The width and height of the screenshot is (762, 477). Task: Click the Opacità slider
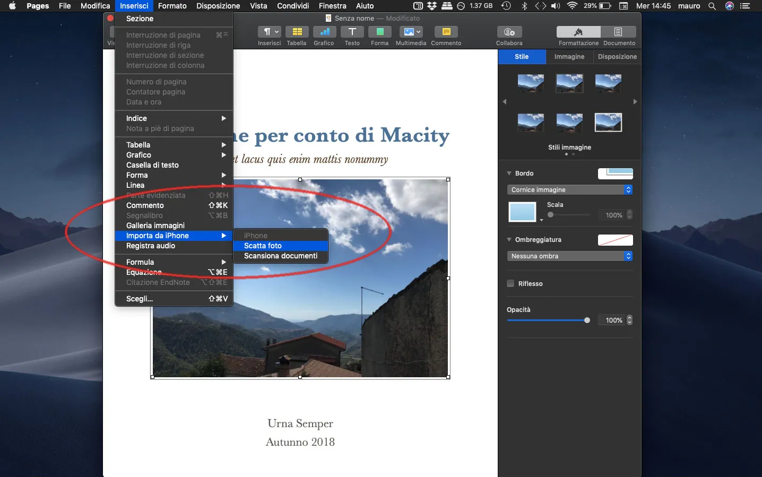(x=549, y=320)
